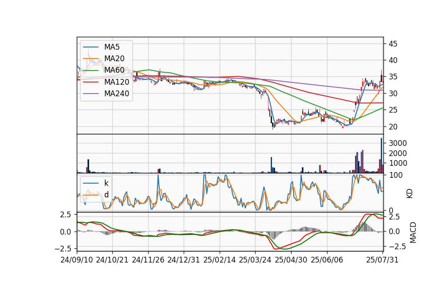
Task: Click the 24/11/26 date label
Action: pos(148,260)
